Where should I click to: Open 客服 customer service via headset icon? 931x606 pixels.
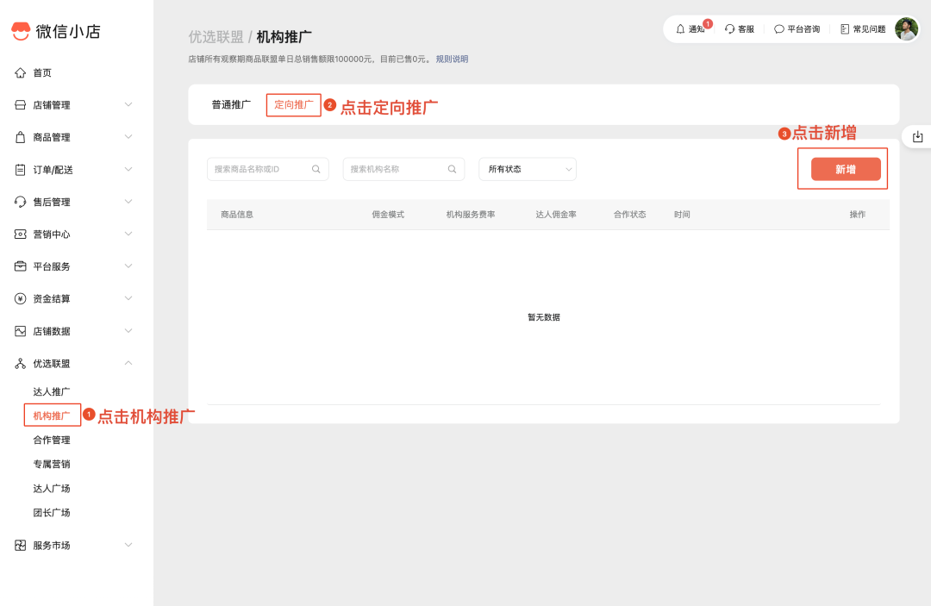click(729, 28)
